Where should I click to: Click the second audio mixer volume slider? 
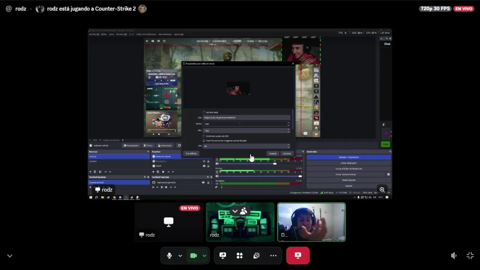[261, 176]
